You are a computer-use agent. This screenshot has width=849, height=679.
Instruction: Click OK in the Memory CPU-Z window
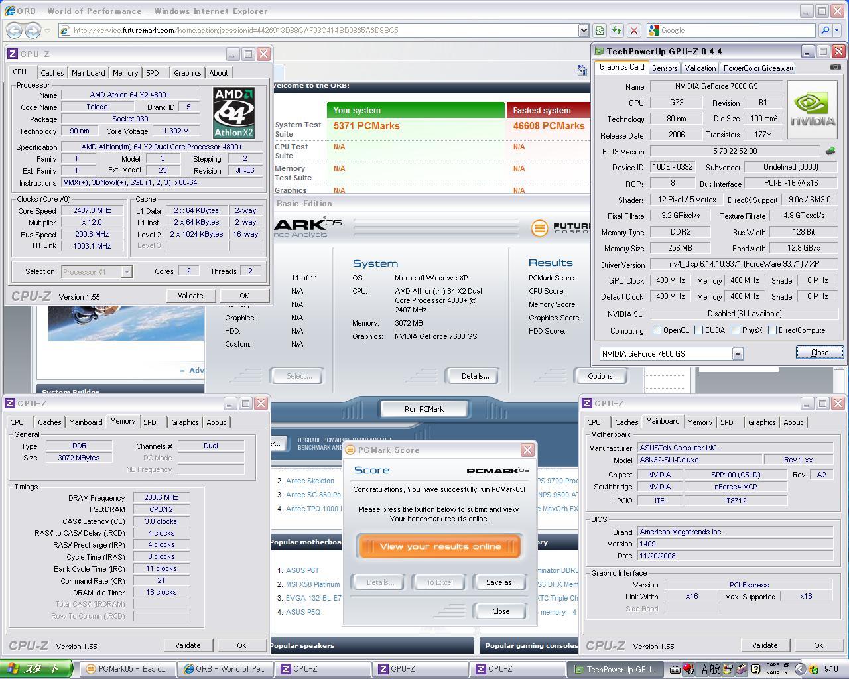[241, 645]
